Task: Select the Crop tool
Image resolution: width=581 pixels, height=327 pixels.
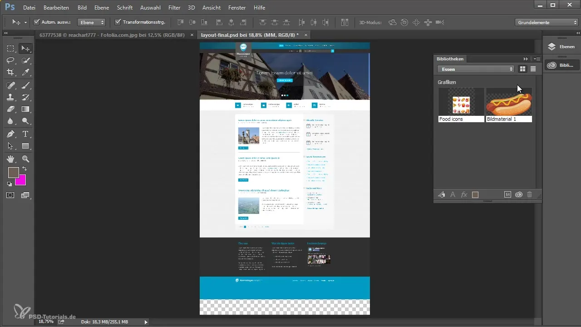Action: click(10, 72)
